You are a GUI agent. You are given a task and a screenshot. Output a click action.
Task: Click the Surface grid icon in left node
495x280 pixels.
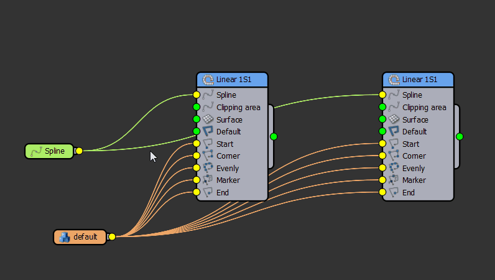208,119
